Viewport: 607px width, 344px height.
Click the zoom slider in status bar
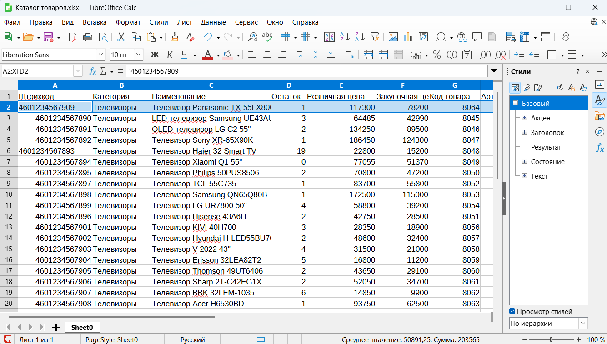point(551,339)
